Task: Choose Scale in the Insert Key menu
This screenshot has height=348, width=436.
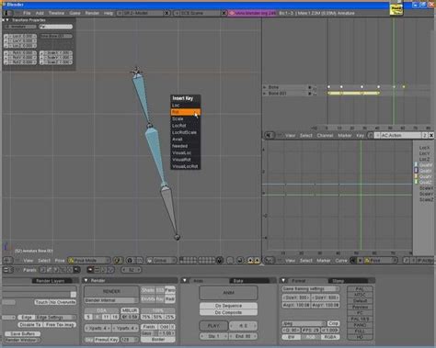Action: click(185, 118)
